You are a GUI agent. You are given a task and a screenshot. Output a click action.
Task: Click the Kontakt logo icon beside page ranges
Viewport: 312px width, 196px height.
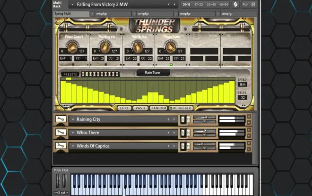235,4
